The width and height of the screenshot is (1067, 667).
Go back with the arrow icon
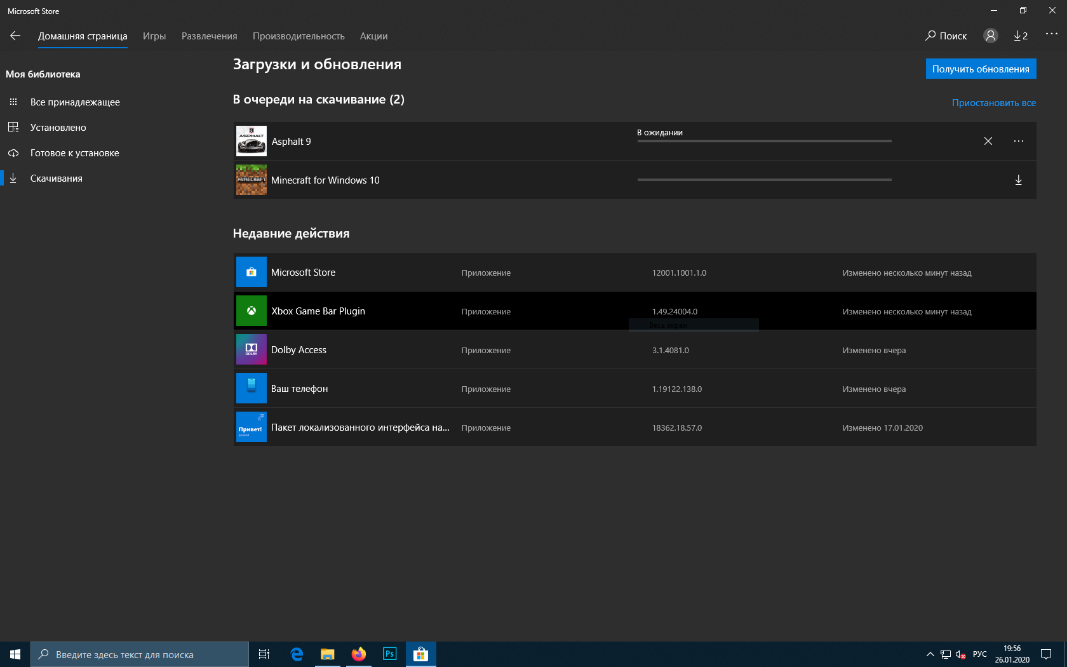pyautogui.click(x=15, y=36)
